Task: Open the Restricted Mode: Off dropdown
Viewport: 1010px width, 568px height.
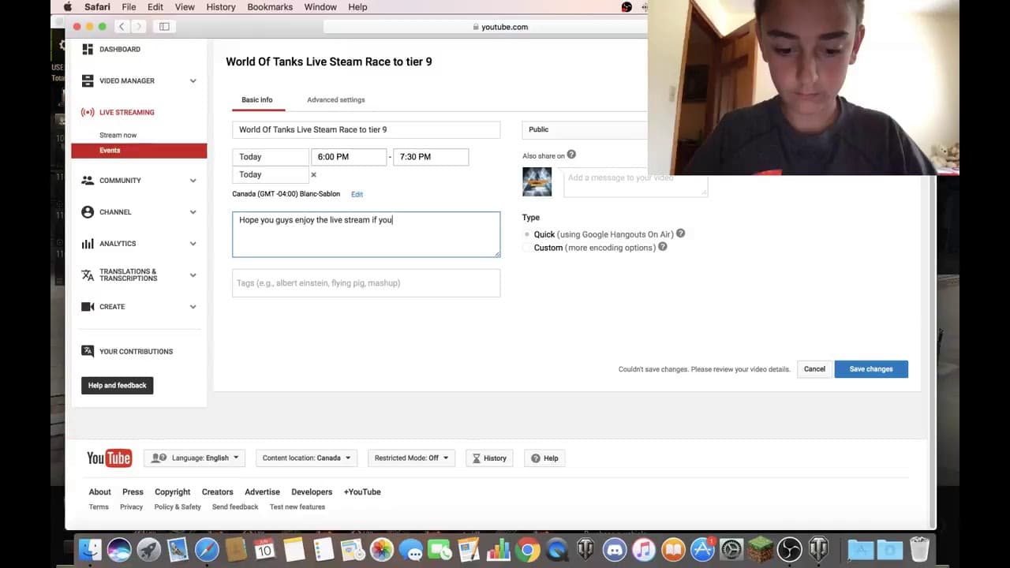Action: pyautogui.click(x=411, y=458)
